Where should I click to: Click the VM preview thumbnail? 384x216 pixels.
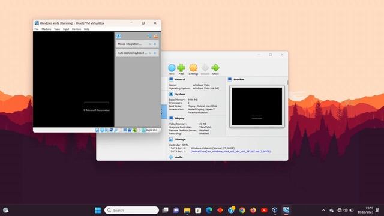click(x=257, y=106)
